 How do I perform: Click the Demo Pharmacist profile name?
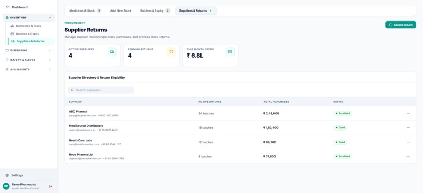point(24,185)
